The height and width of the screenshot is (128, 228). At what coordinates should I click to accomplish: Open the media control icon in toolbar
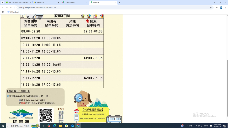217,7
